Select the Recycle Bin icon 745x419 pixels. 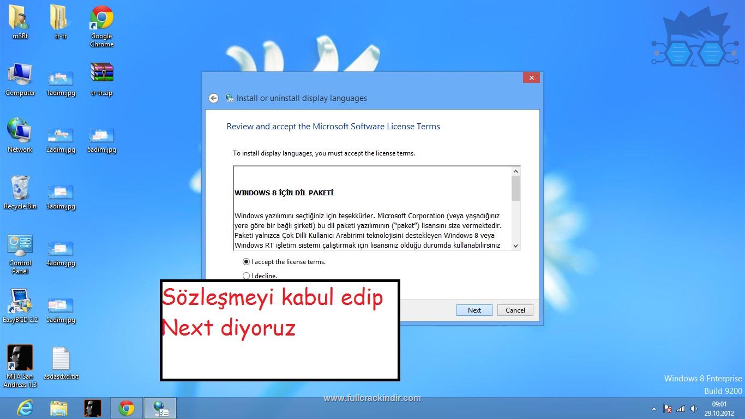click(x=20, y=192)
